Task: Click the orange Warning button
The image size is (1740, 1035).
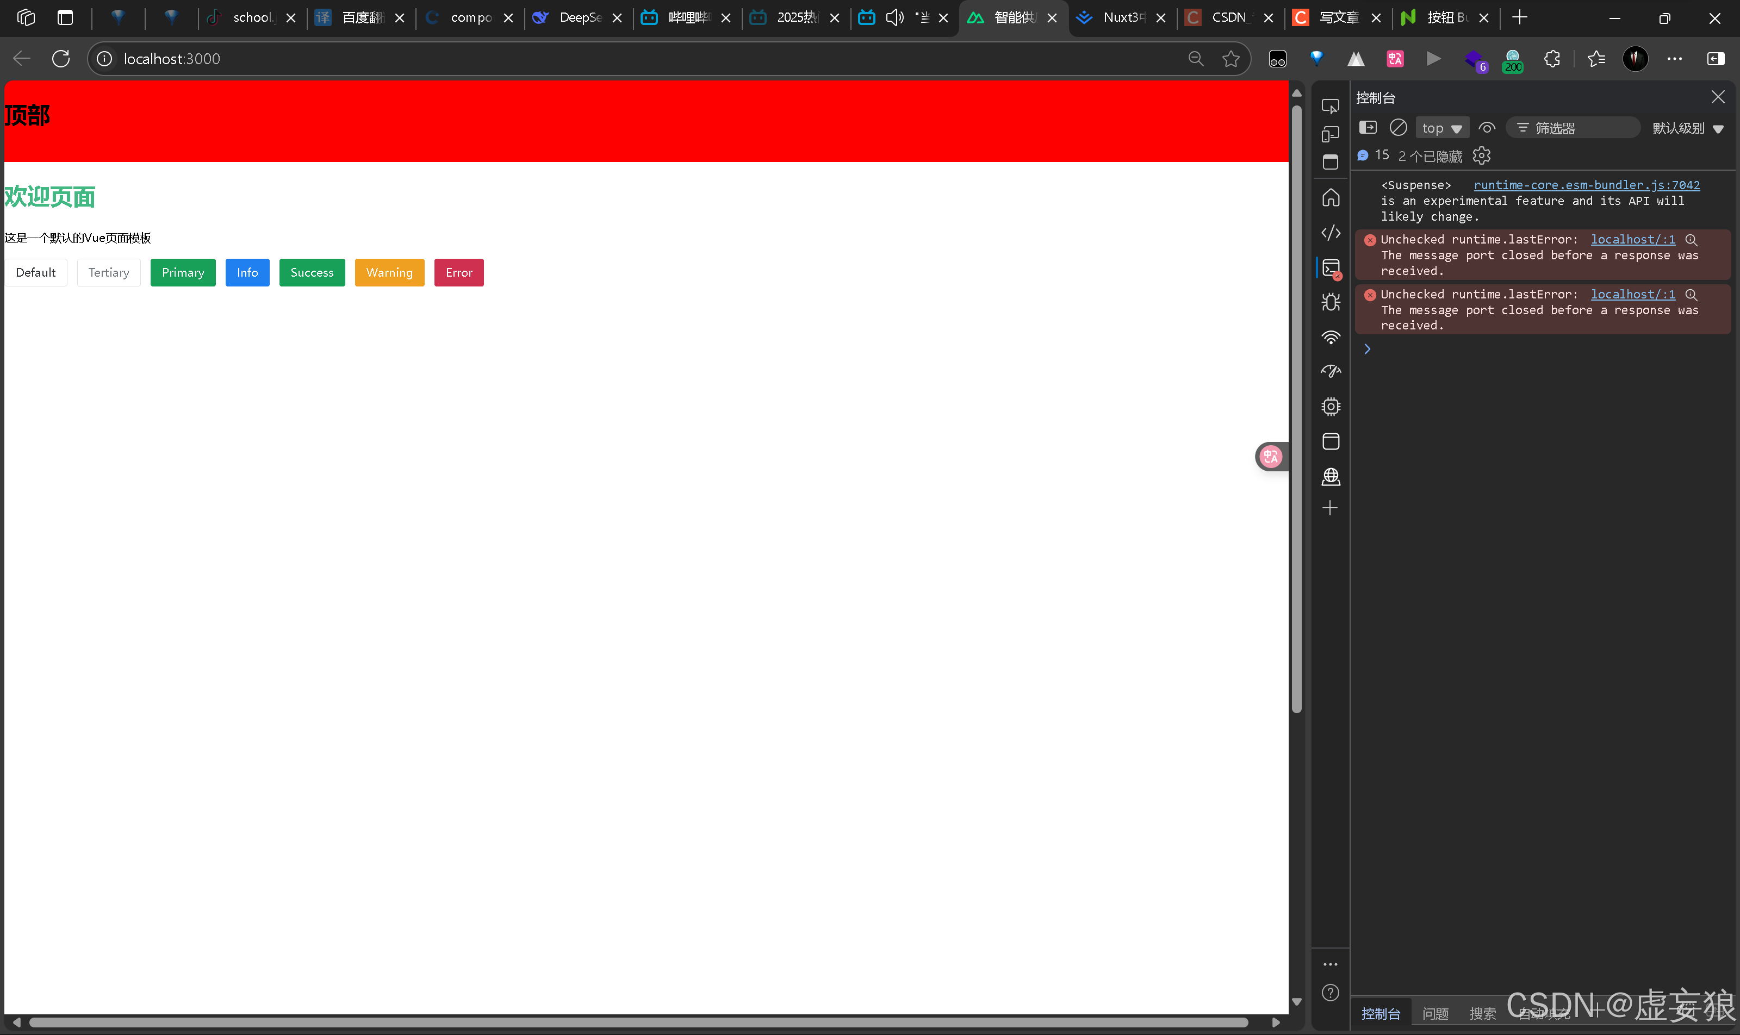Action: point(389,273)
